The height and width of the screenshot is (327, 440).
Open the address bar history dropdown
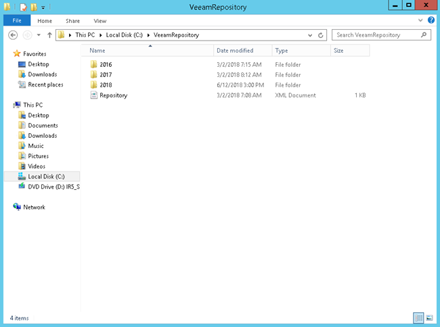(x=310, y=35)
